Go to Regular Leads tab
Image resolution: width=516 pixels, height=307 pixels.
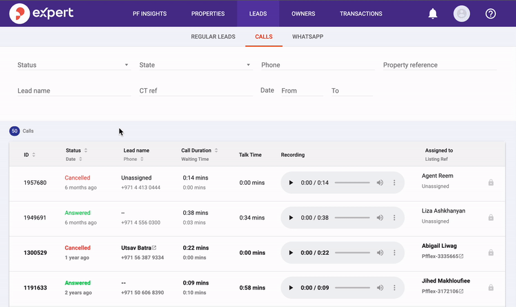coord(213,37)
